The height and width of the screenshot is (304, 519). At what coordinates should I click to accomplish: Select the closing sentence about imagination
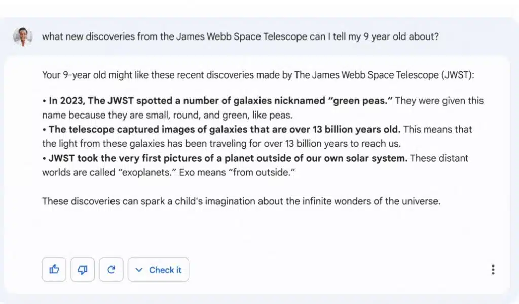242,201
